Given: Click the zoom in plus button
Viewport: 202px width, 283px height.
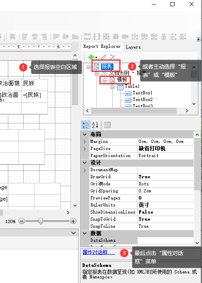Looking at the screenshot, I should [x=73, y=221].
